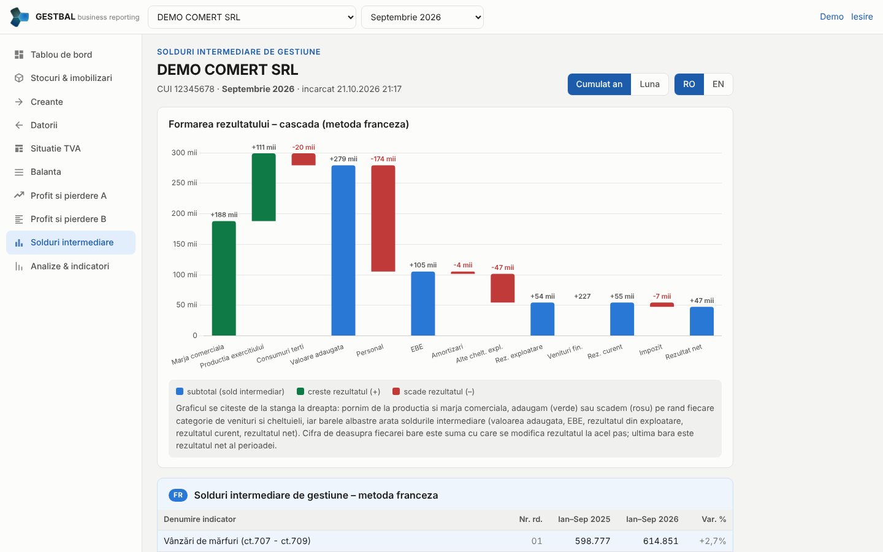Screen dimensions: 883x552
Task: Click blue subtotal legend swatch
Action: 180,391
